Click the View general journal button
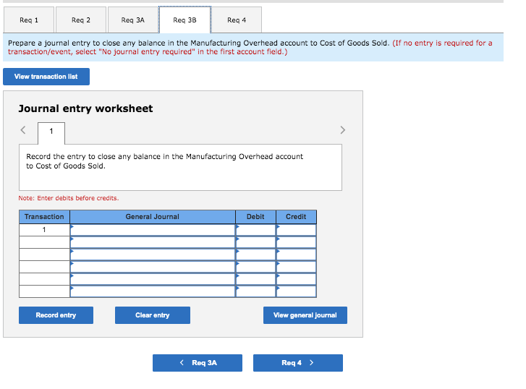This screenshot has height=389, width=526. (x=305, y=315)
